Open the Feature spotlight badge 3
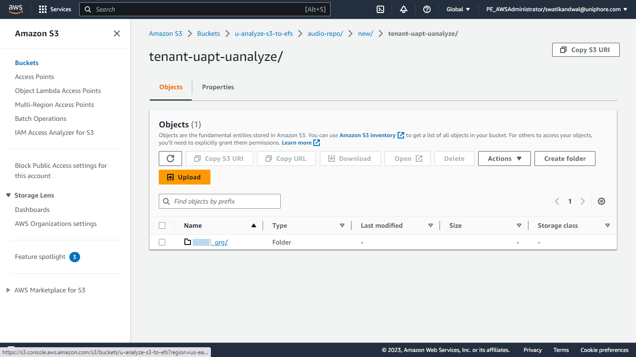The width and height of the screenshot is (636, 357). point(74,257)
